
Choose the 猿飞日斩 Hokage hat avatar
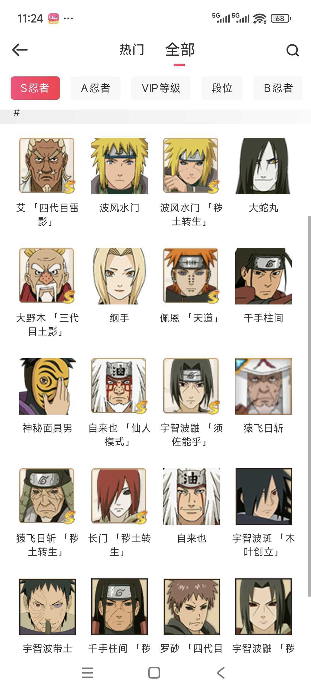click(263, 386)
